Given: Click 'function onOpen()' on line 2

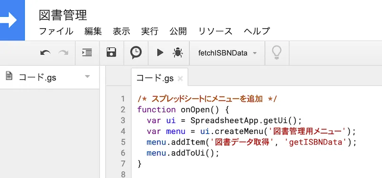Looking at the screenshot, I should click(x=178, y=110).
